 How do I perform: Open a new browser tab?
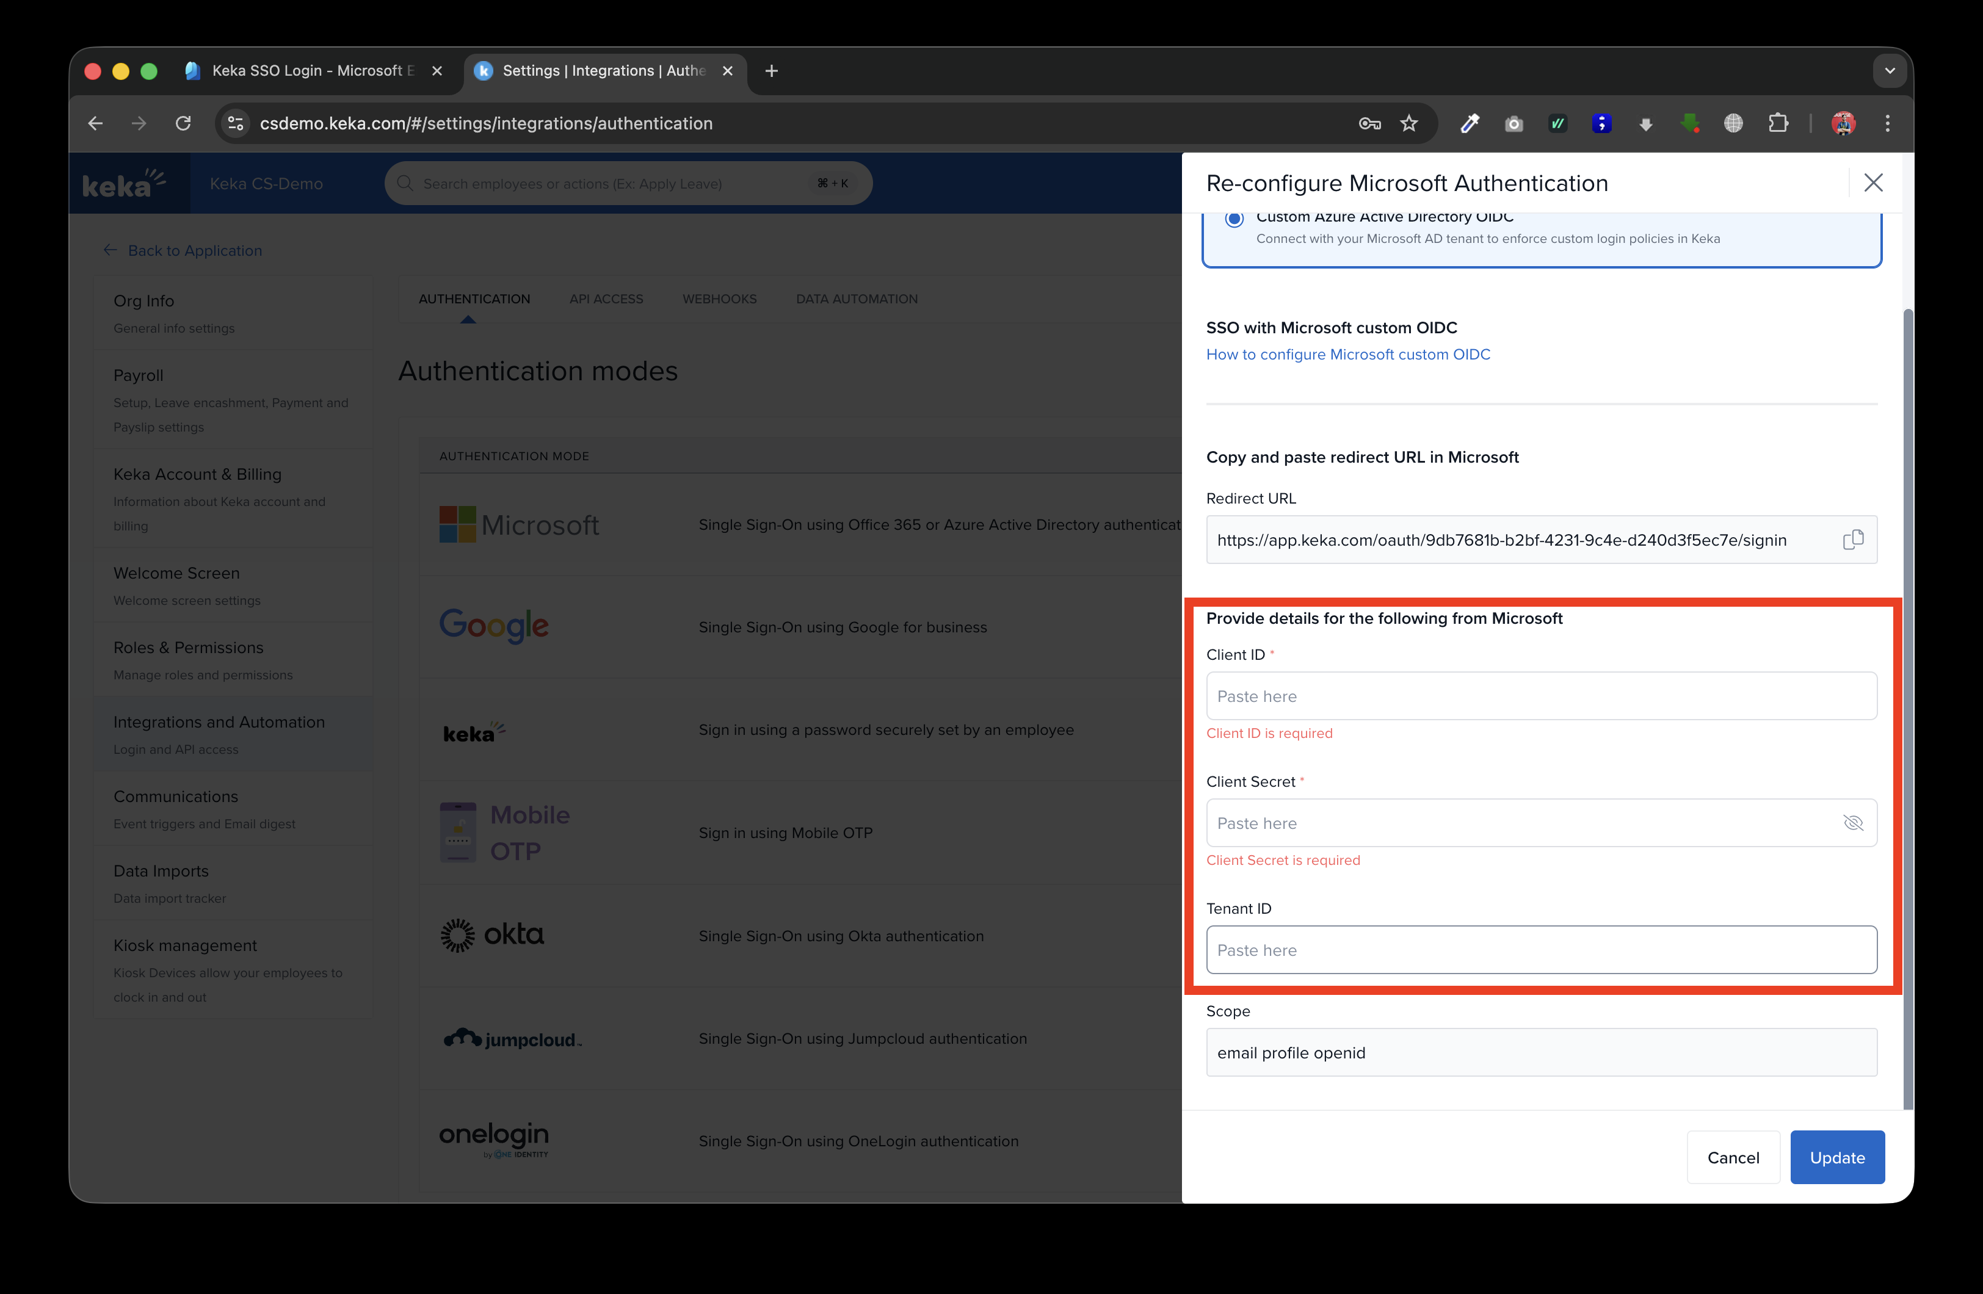(x=772, y=71)
